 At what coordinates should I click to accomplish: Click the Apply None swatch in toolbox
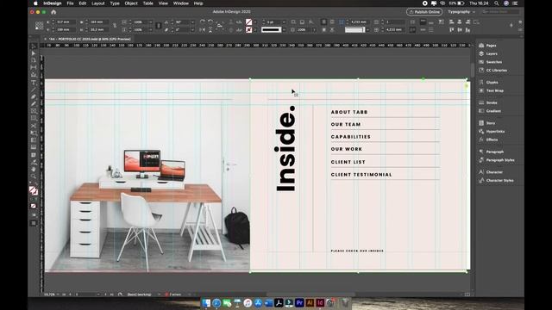[x=34, y=207]
